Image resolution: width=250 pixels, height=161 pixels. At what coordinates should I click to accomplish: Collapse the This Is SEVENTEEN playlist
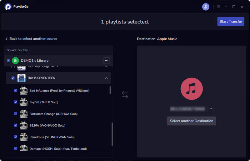106,78
